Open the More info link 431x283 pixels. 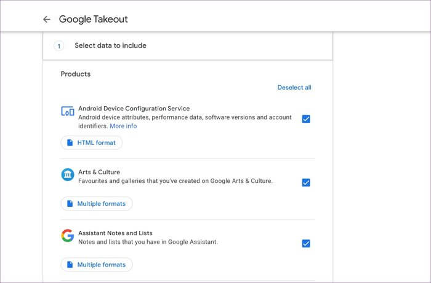[x=123, y=126]
